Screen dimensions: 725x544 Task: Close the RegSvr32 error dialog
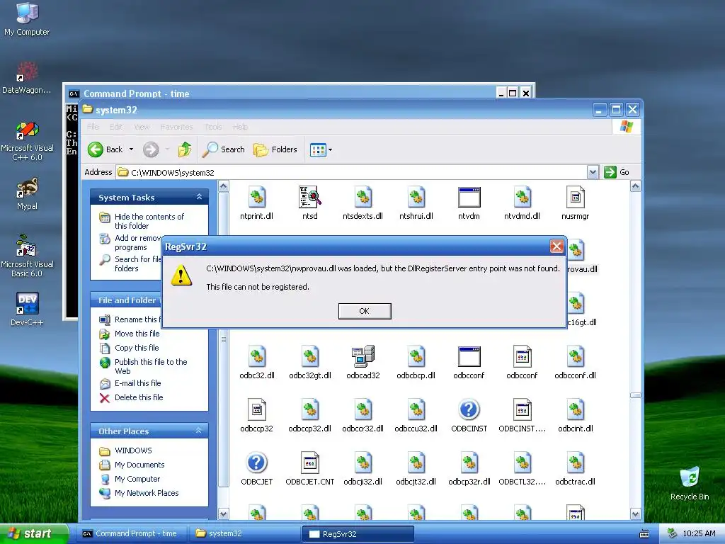click(556, 246)
